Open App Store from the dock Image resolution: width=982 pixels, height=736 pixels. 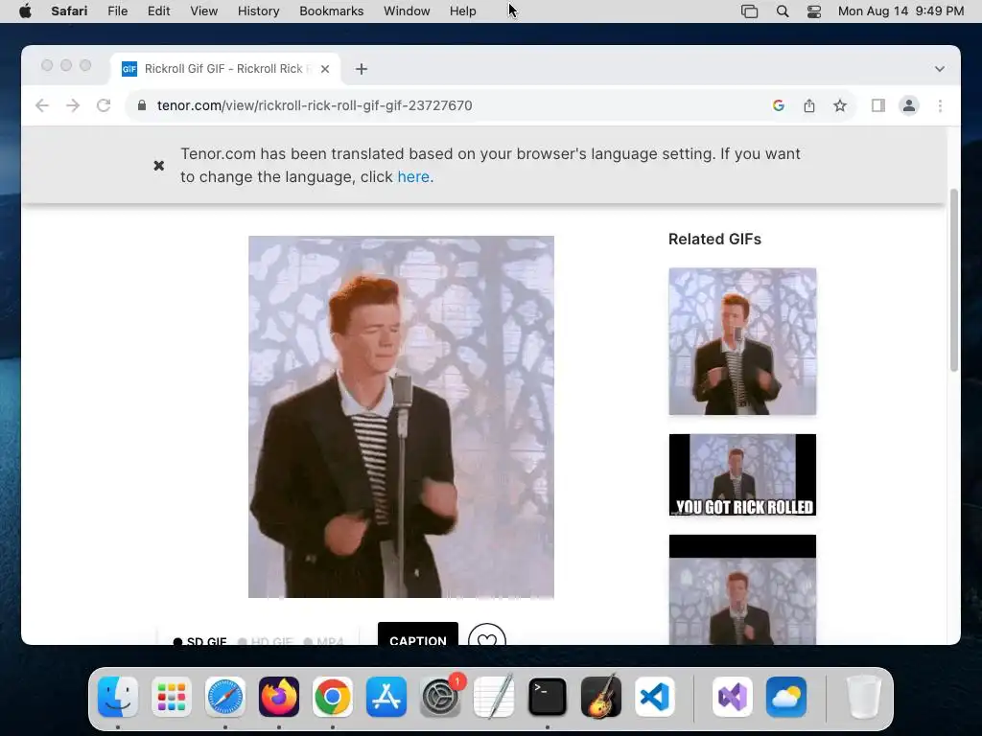(x=386, y=697)
